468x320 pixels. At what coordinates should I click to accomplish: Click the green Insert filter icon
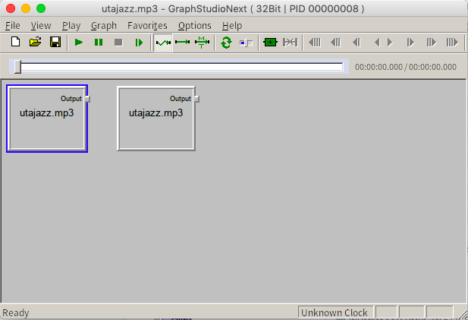[270, 43]
